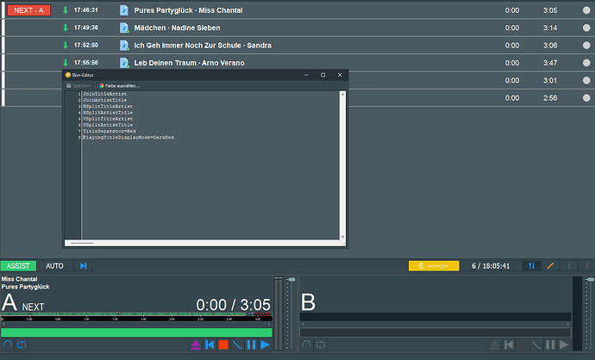Enable ASSIST mode
595x360 pixels.
tap(18, 266)
